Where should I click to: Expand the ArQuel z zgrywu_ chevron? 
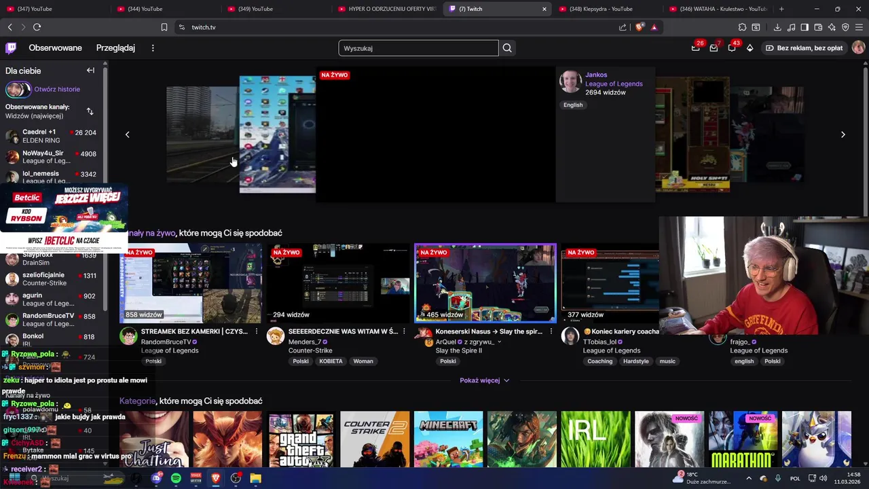tap(500, 342)
